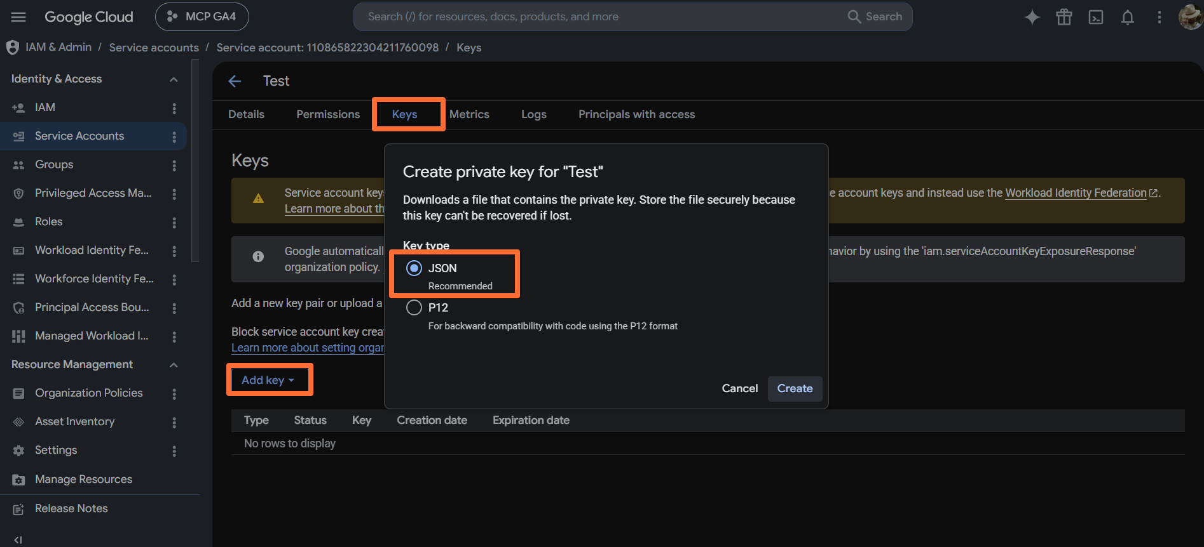Screen dimensions: 1204x547
Task: Open the notifications bell
Action: [1128, 17]
